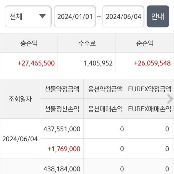Select the 선물정산손익 column header
Image resolution: width=174 pixels, height=174 pixels.
62,109
